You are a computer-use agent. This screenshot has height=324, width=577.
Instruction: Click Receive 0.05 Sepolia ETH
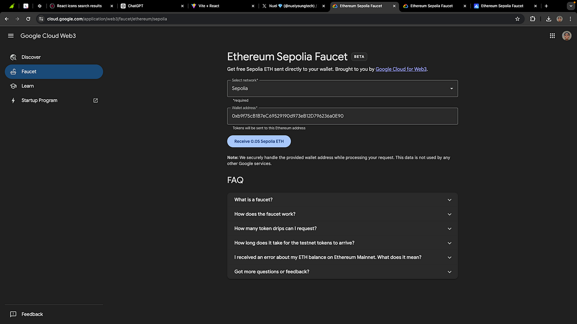(259, 141)
